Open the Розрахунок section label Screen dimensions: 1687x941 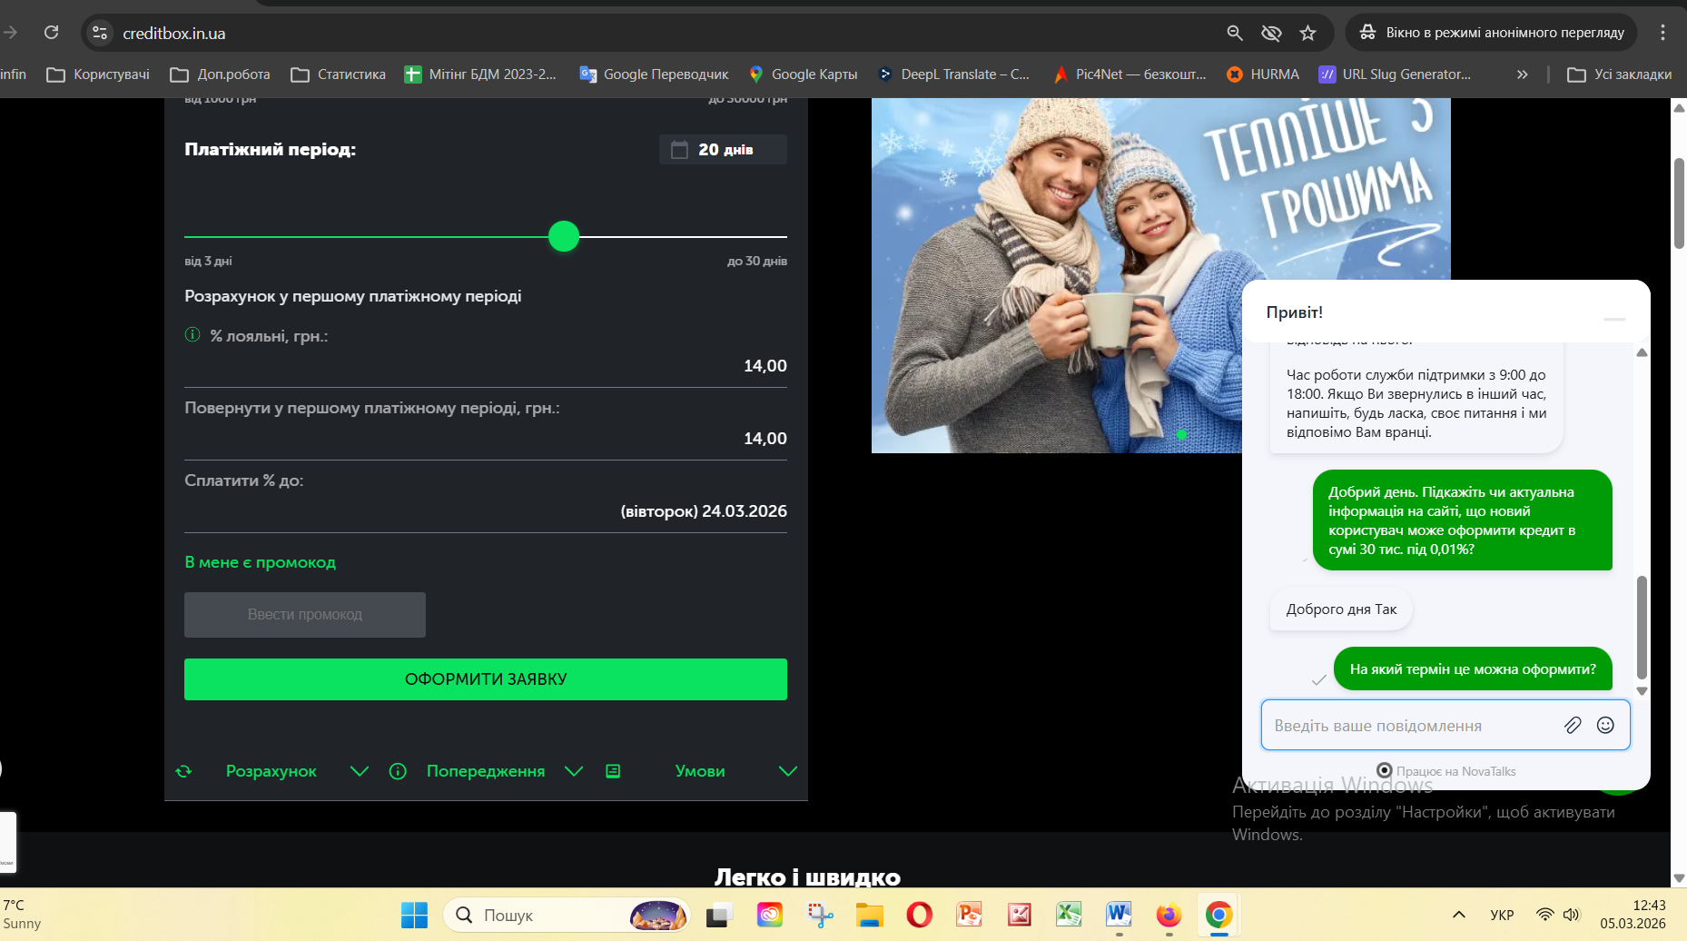(271, 771)
